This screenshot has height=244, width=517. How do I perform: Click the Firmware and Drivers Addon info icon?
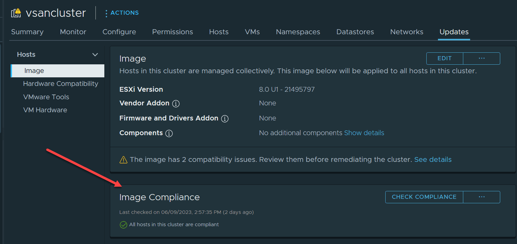(225, 118)
